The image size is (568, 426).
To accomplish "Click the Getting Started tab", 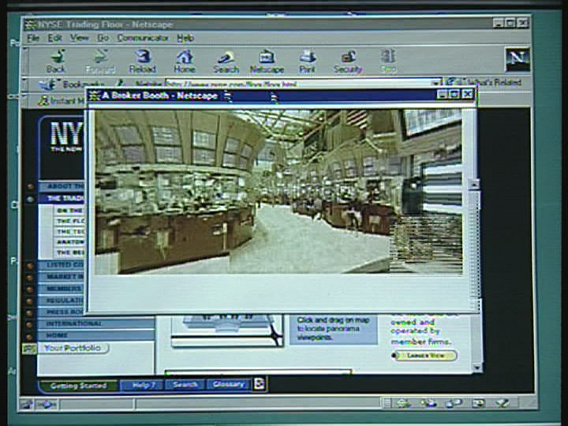I will [x=78, y=385].
